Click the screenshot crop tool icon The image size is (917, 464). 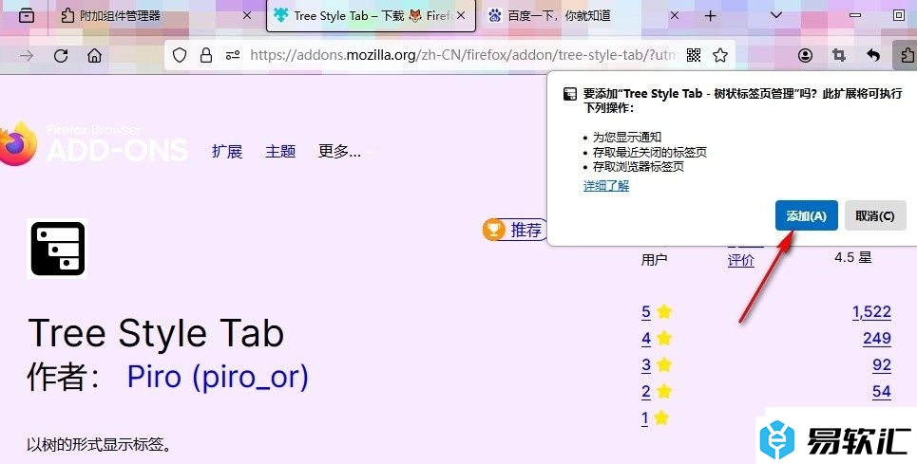coord(839,55)
